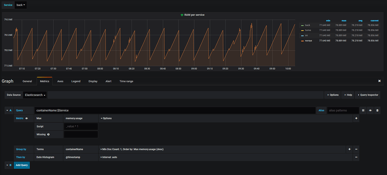Open the Query Inspector
Screen dimensions: 387x175
point(367,95)
